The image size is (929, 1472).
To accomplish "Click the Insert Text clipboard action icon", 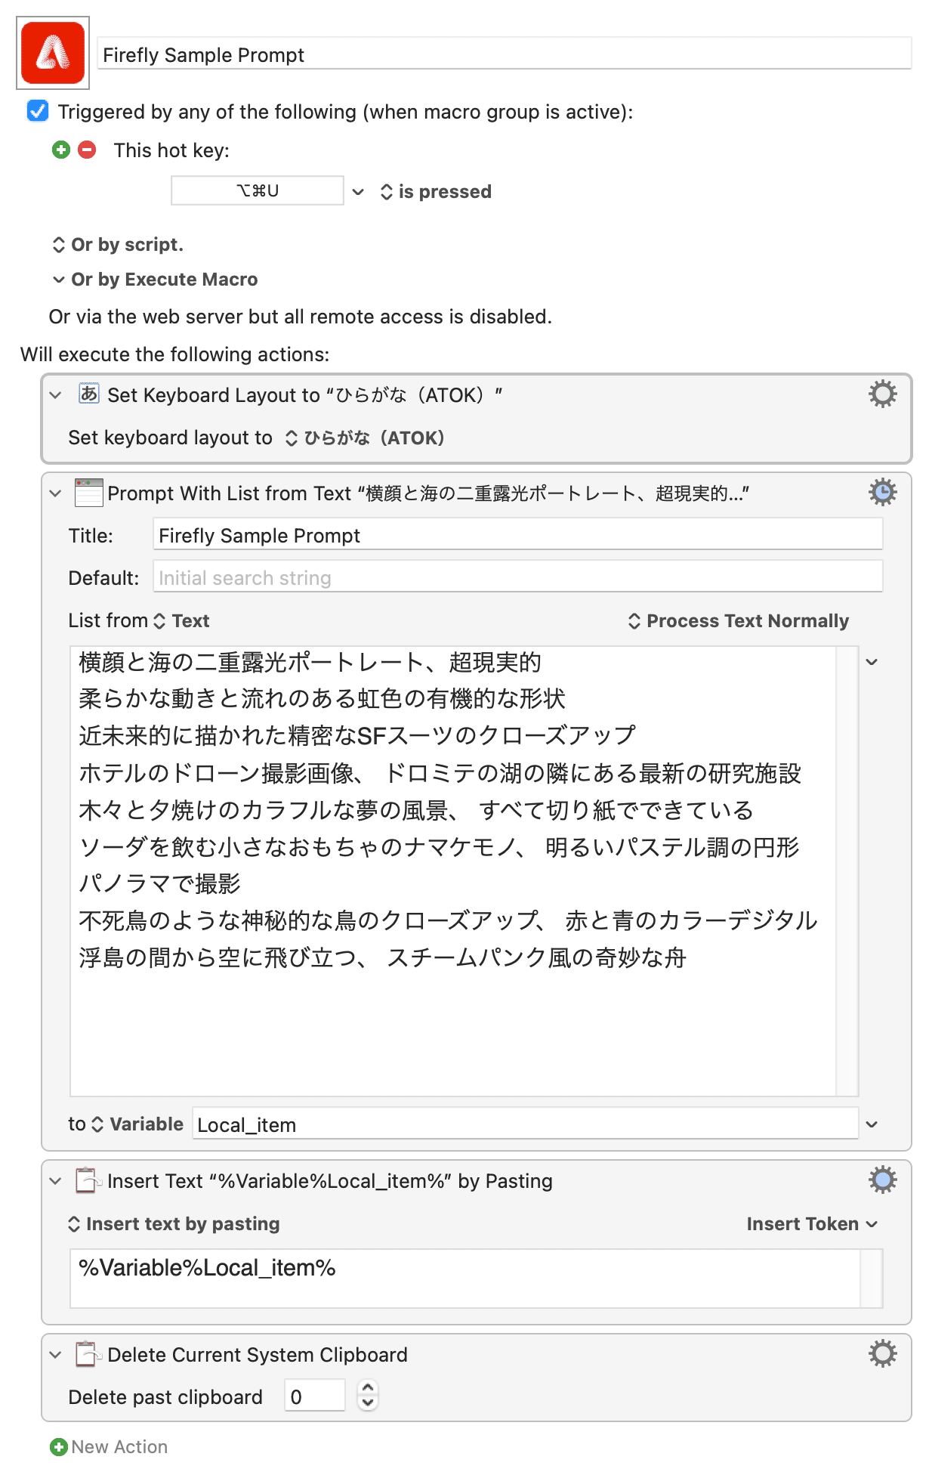I will click(88, 1180).
